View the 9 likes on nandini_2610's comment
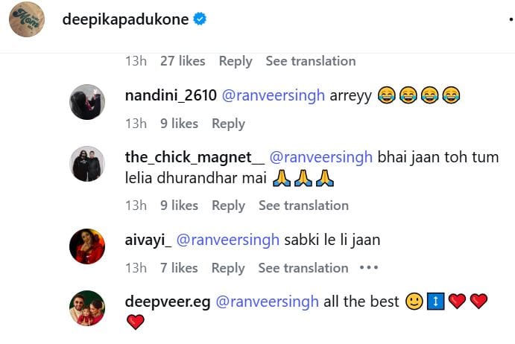Viewport: 515px width, 344px height. click(x=179, y=124)
